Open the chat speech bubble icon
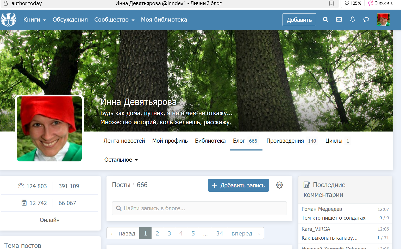This screenshot has height=249, width=401. pyautogui.click(x=366, y=19)
